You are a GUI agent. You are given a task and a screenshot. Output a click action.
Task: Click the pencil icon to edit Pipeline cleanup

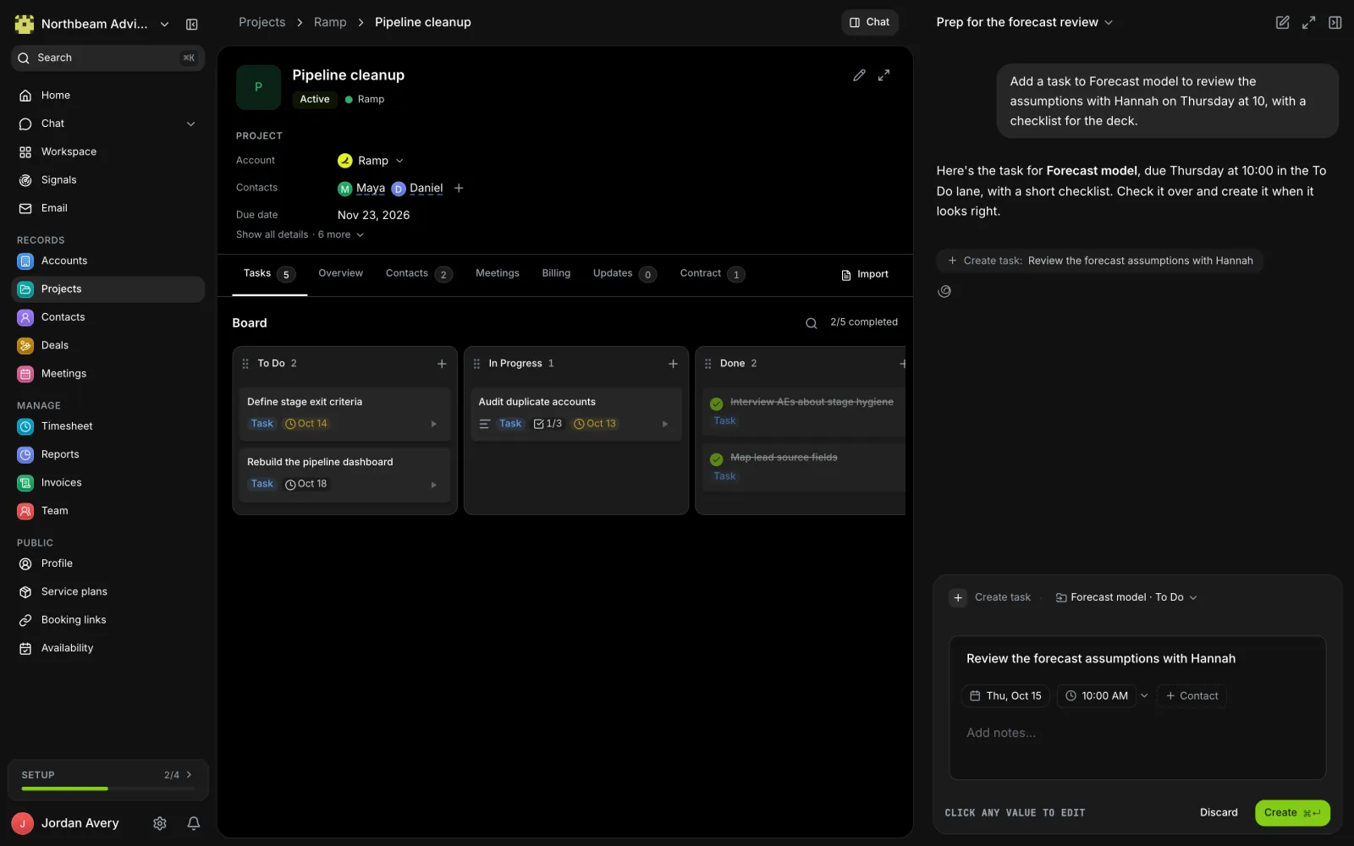(859, 75)
